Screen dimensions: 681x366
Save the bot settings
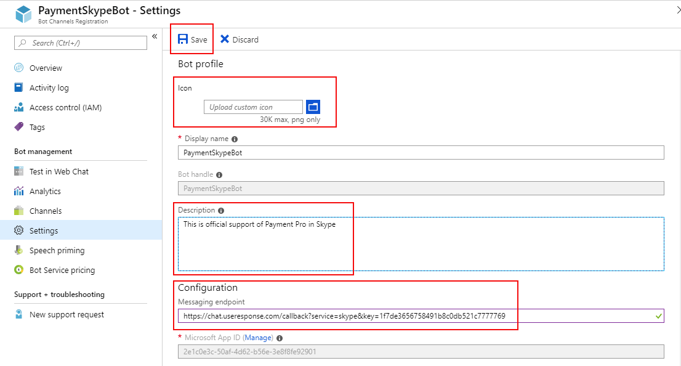pyautogui.click(x=192, y=39)
